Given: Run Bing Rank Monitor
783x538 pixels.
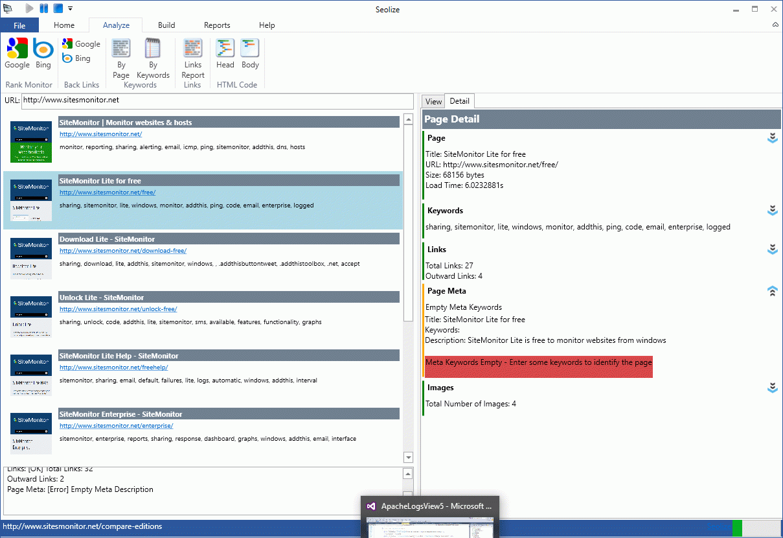Looking at the screenshot, I should [x=43, y=53].
